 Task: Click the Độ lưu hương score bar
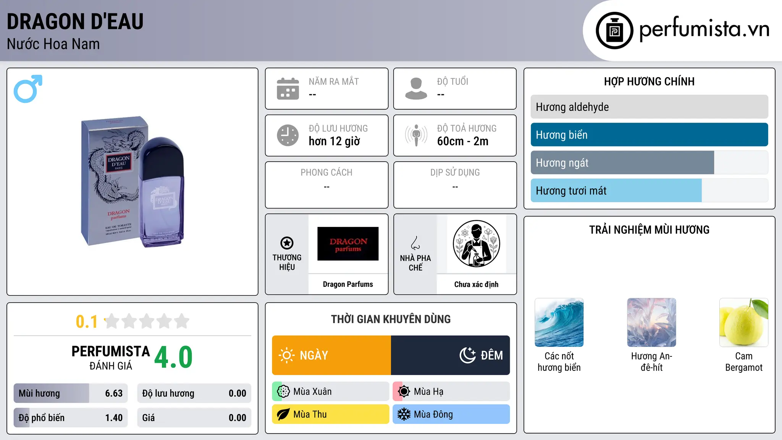[x=194, y=393]
